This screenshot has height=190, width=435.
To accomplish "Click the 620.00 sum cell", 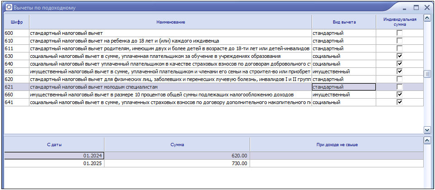I will click(177, 156).
